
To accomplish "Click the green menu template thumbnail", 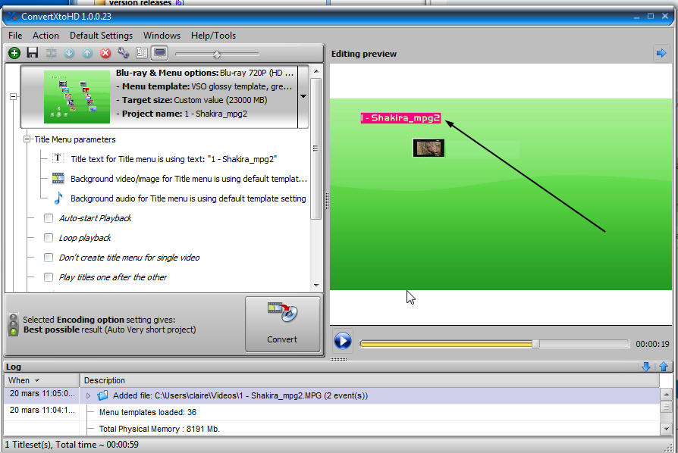I will tap(77, 97).
